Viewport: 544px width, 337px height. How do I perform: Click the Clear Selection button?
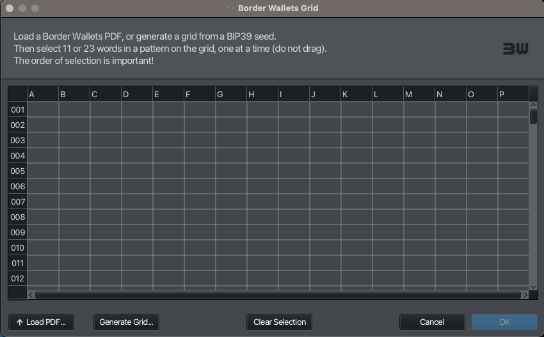[279, 322]
